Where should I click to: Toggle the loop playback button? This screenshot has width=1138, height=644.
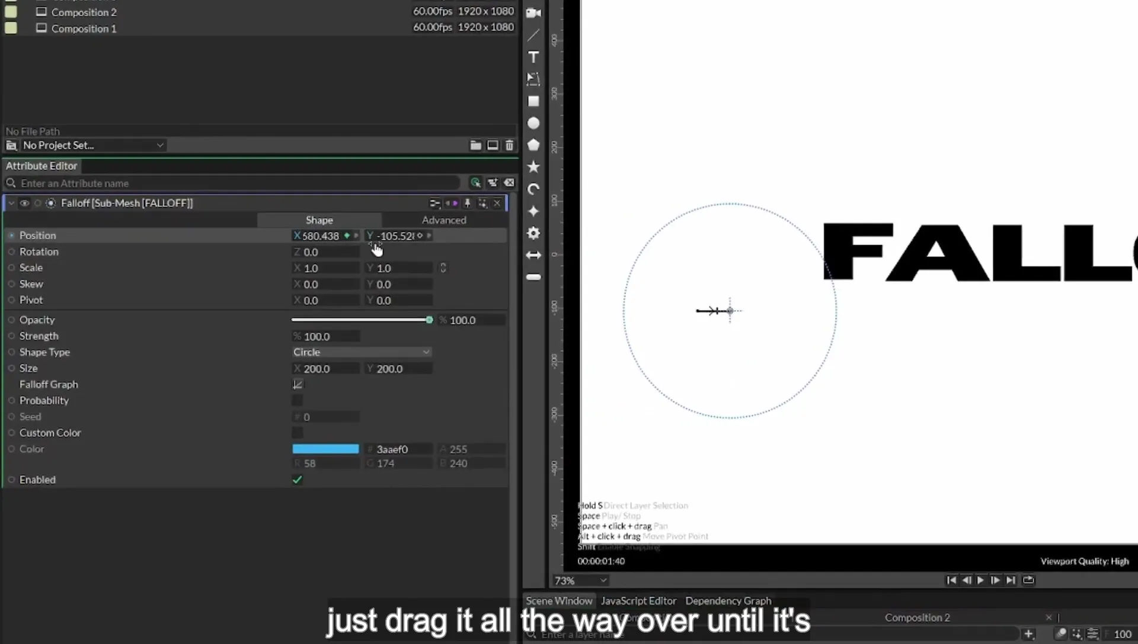pyautogui.click(x=1028, y=580)
